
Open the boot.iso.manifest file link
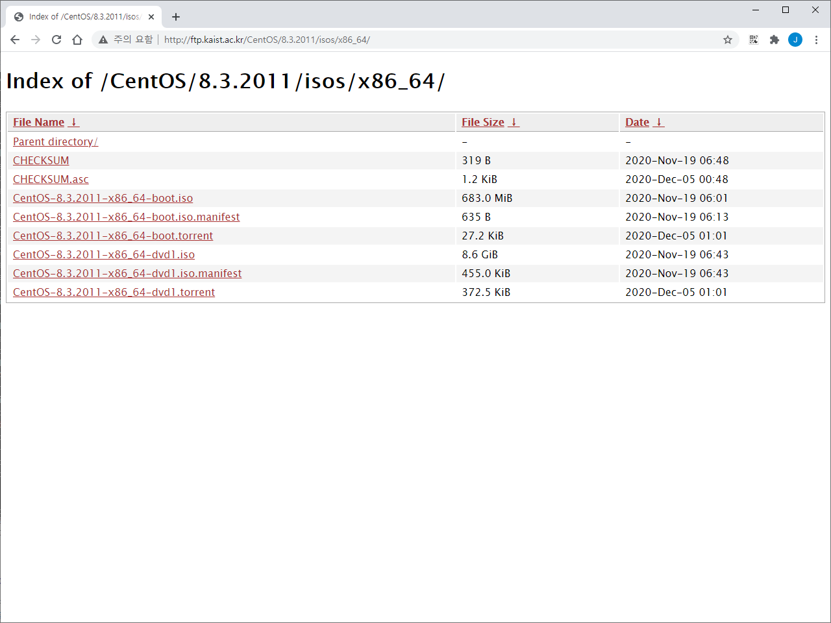coord(126,217)
